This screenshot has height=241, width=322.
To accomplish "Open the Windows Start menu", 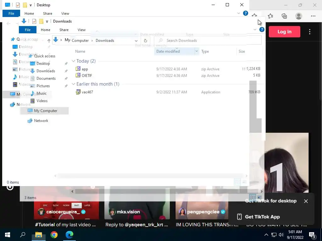I will [8, 235].
